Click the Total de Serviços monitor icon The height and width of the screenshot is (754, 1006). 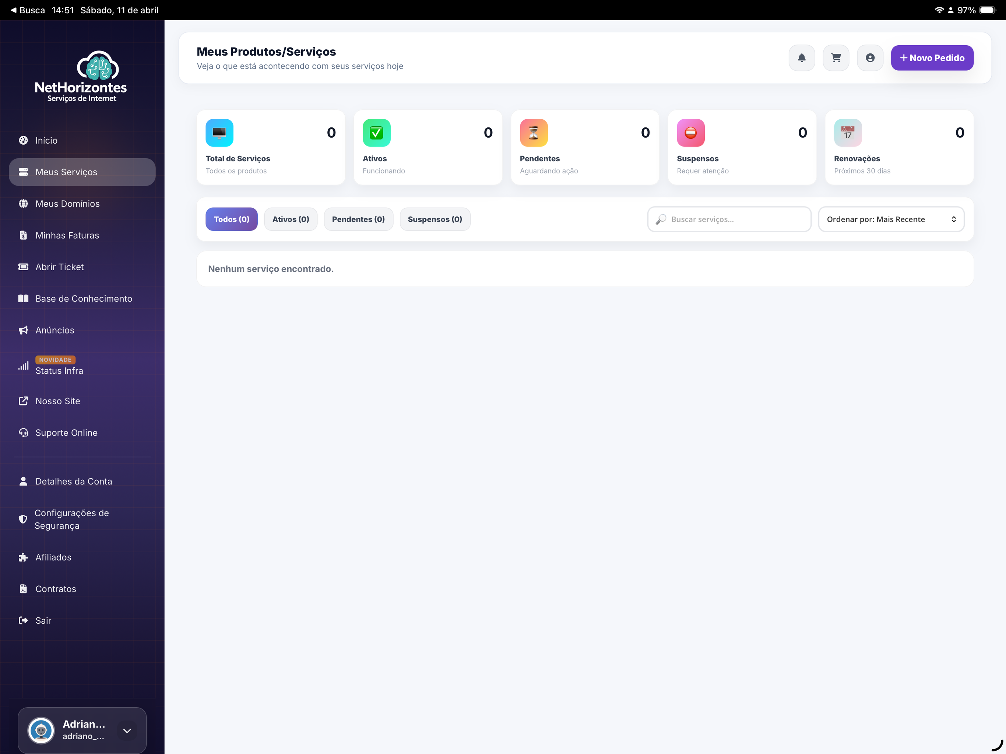[x=219, y=133]
